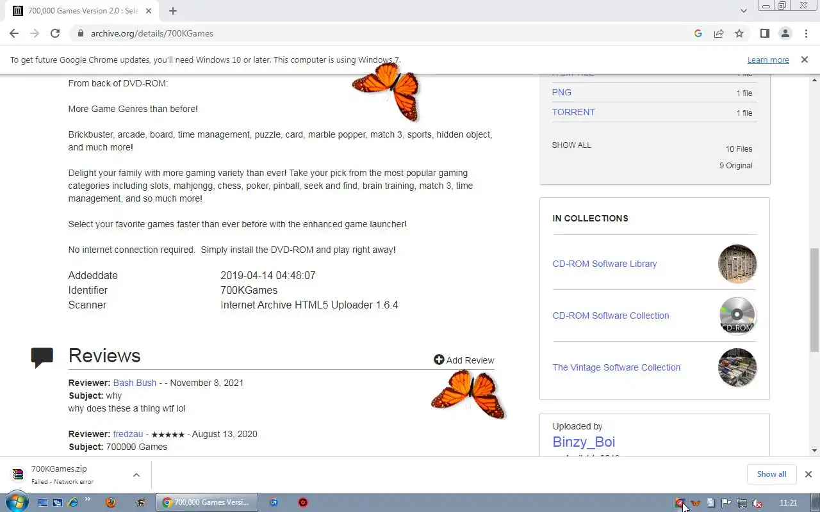Click the document icon in system tray
Image resolution: width=820 pixels, height=512 pixels.
pos(710,503)
